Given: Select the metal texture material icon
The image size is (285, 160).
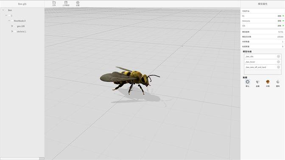Looking at the screenshot, I should click(x=257, y=82).
